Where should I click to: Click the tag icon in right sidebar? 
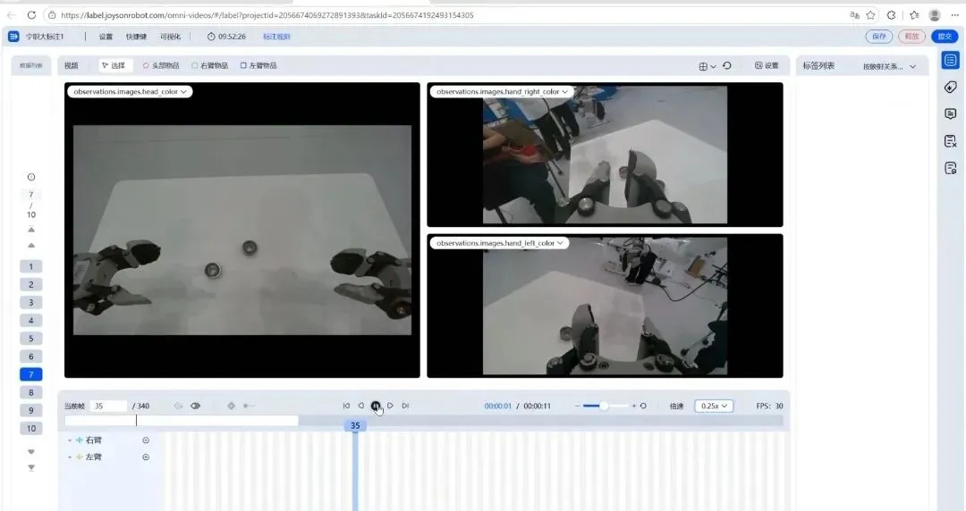tap(951, 87)
